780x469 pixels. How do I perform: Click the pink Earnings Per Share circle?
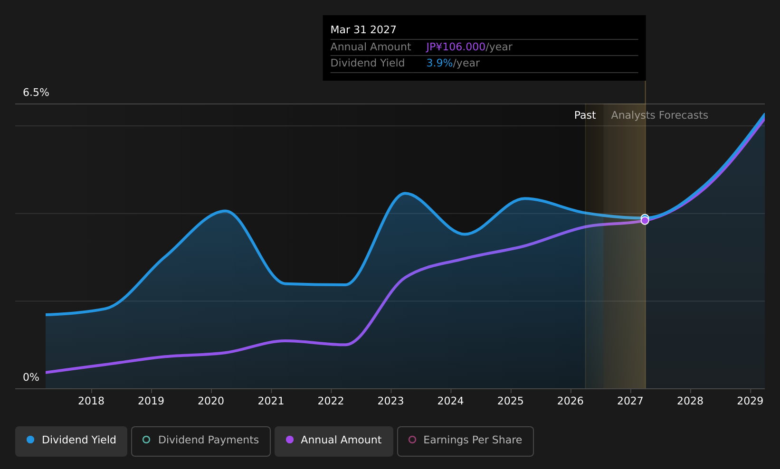pos(412,440)
